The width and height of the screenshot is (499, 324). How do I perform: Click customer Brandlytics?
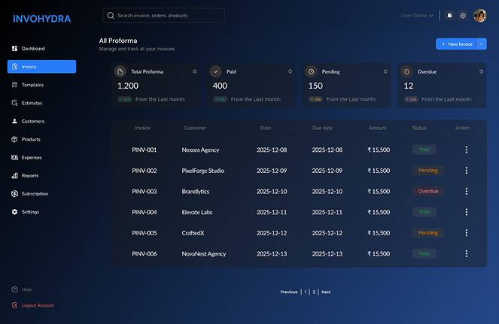click(x=196, y=192)
